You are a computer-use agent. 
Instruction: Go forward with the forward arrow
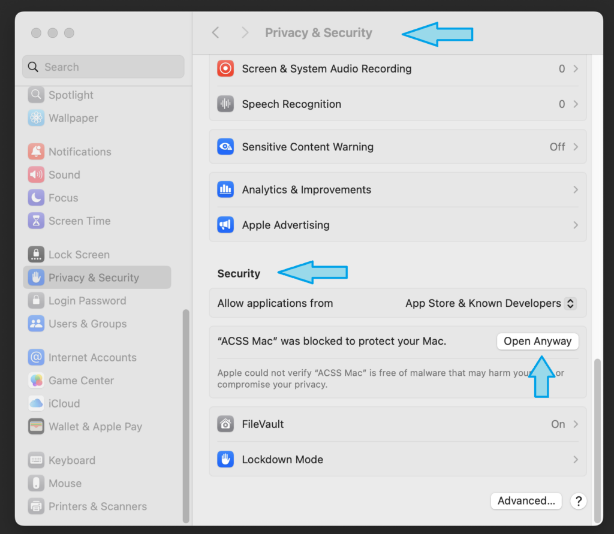tap(245, 32)
